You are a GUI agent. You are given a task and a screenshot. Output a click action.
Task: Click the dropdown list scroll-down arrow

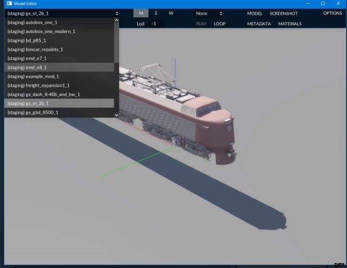click(116, 115)
